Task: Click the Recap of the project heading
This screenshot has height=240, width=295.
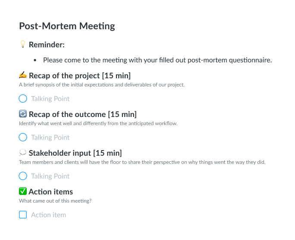Action: tap(80, 75)
